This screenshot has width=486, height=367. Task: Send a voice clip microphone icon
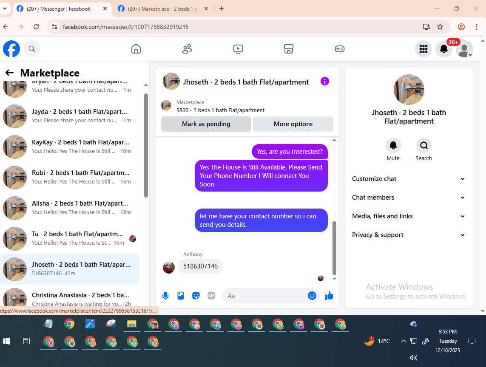[165, 296]
